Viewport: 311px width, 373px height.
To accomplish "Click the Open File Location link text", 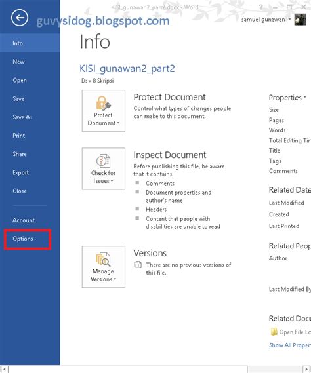I will [295, 332].
